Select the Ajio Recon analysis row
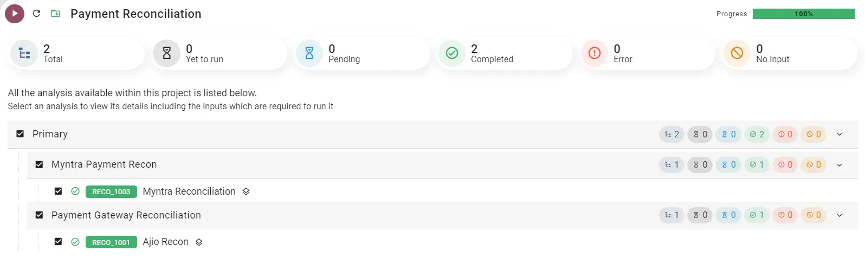This screenshot has height=265, width=865. click(165, 242)
